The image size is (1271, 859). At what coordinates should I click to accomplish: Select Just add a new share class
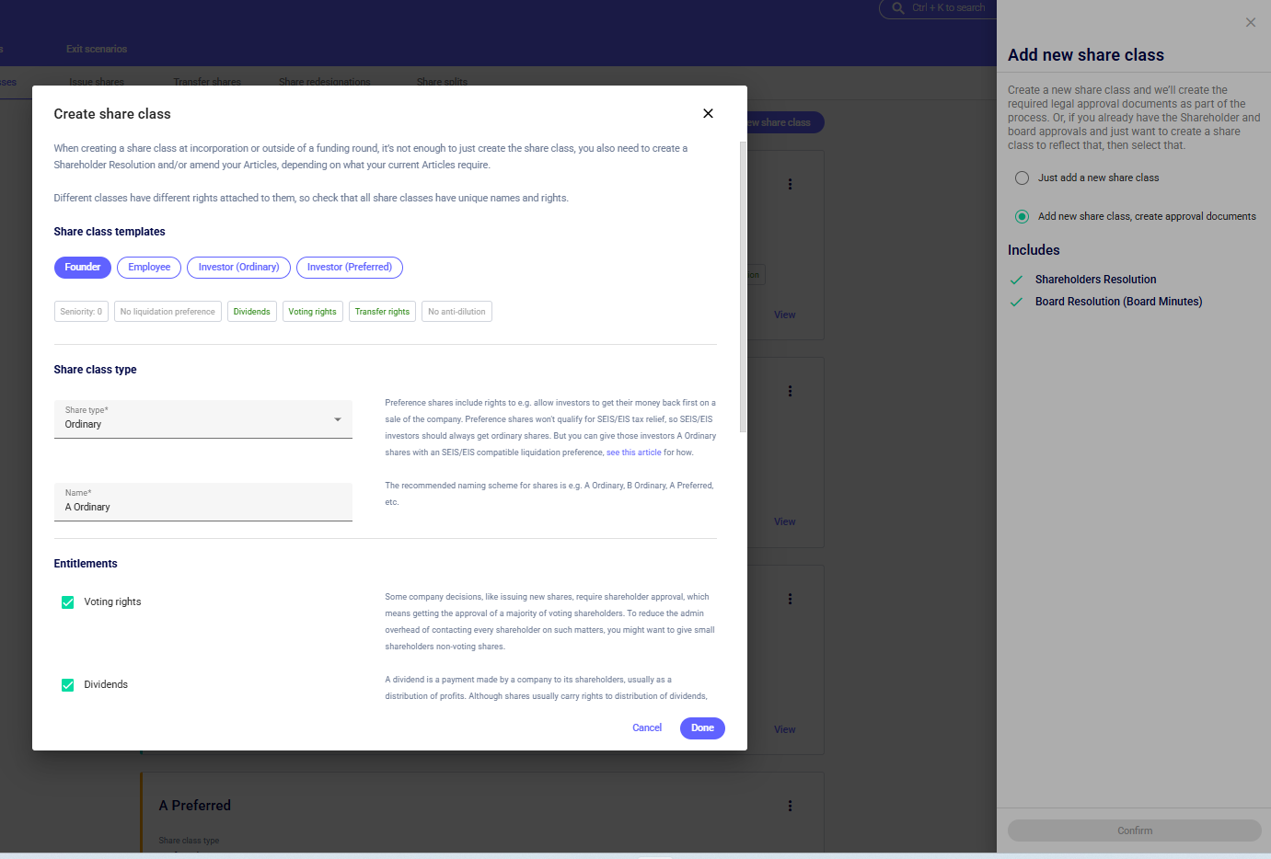point(1022,178)
